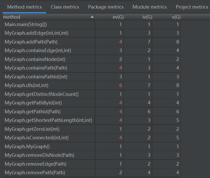Open the Project metrics tab
The height and width of the screenshot is (178, 210).
[192, 7]
